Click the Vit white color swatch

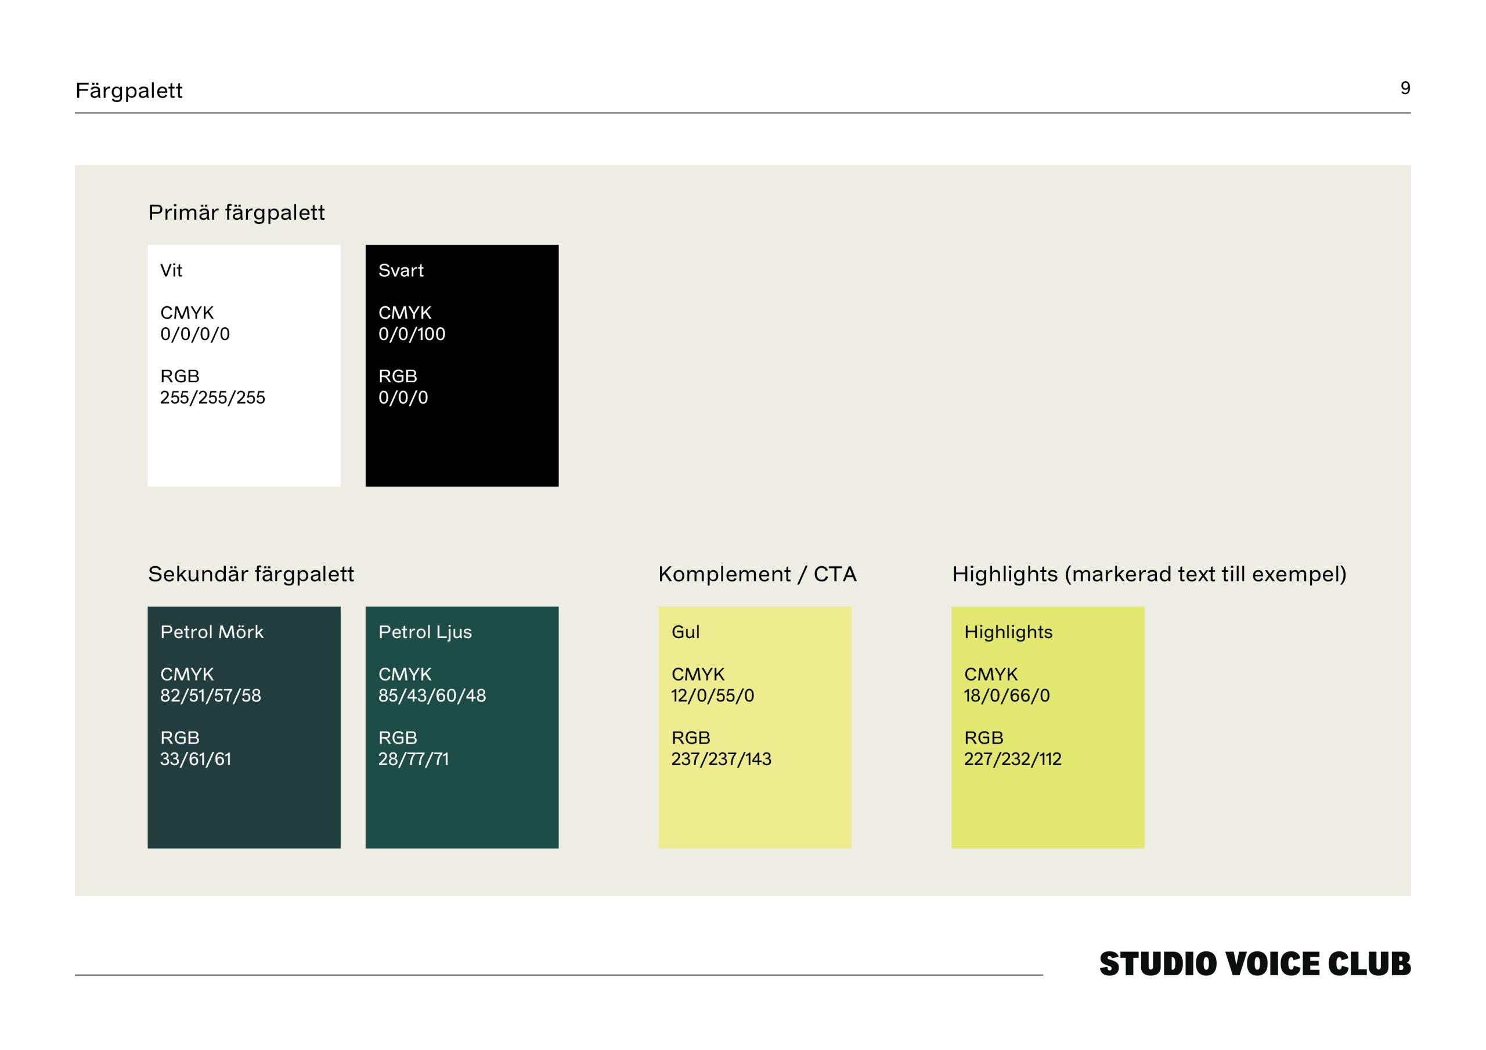(x=244, y=365)
